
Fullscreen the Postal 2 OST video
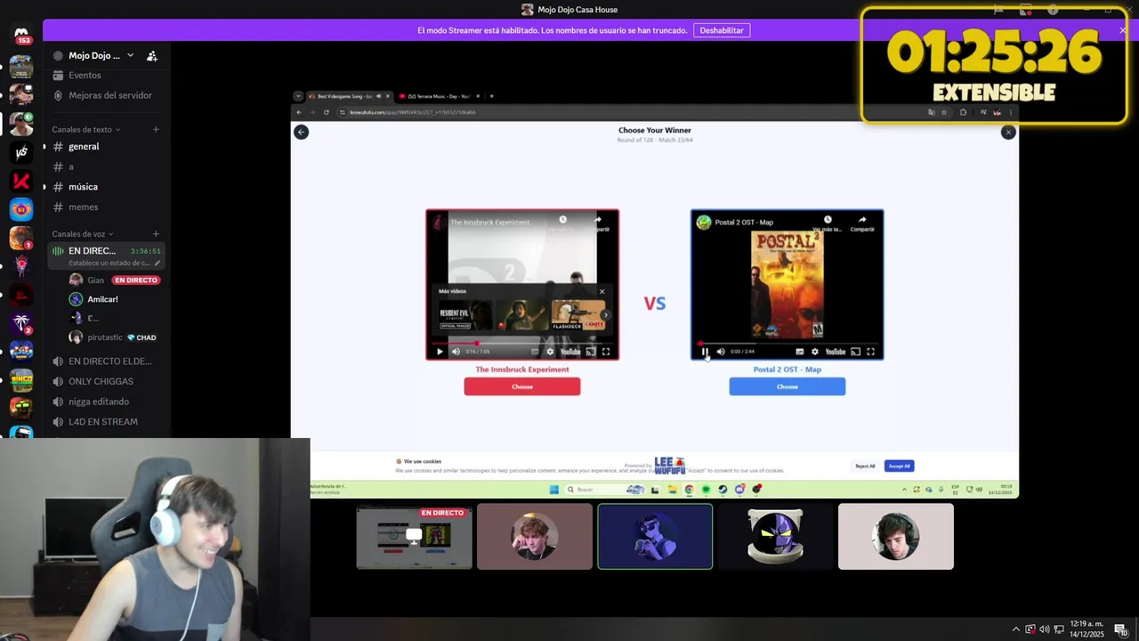click(870, 352)
